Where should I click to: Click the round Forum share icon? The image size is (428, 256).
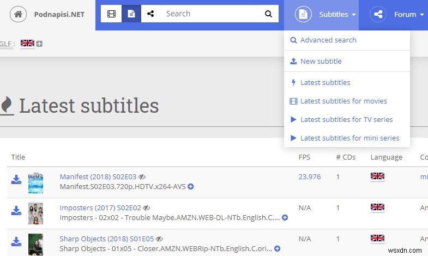[378, 14]
